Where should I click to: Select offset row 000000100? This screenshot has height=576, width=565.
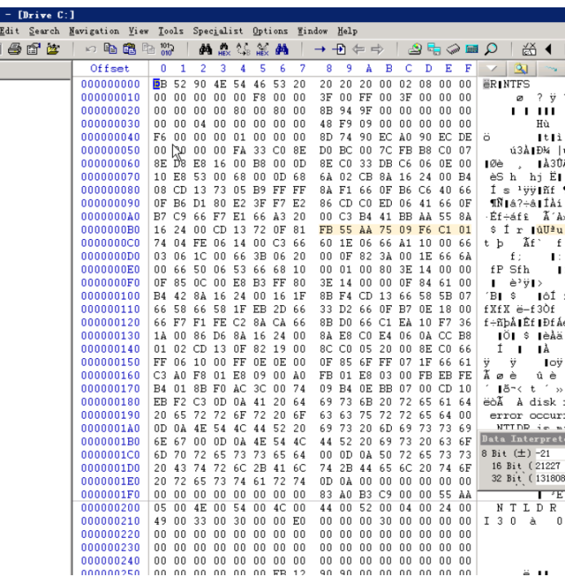(x=110, y=295)
